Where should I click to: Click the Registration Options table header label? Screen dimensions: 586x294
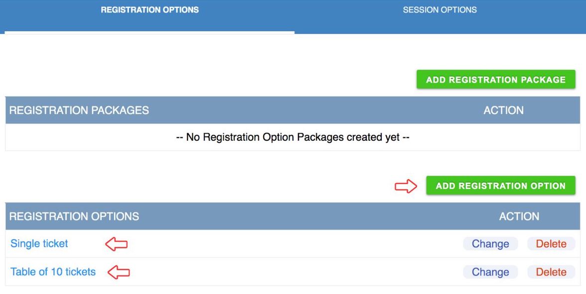pos(74,216)
